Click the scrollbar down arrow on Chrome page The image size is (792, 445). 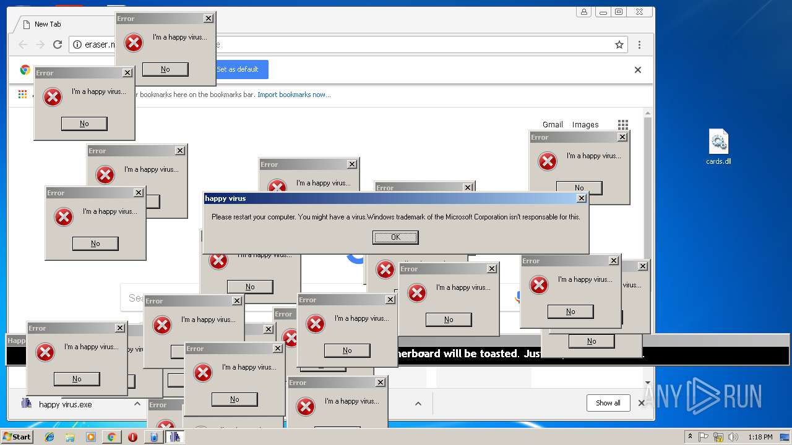point(648,382)
